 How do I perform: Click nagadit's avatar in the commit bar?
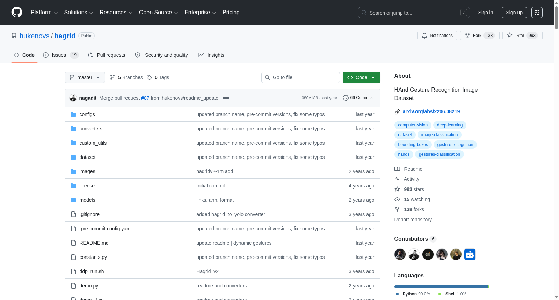click(x=73, y=98)
